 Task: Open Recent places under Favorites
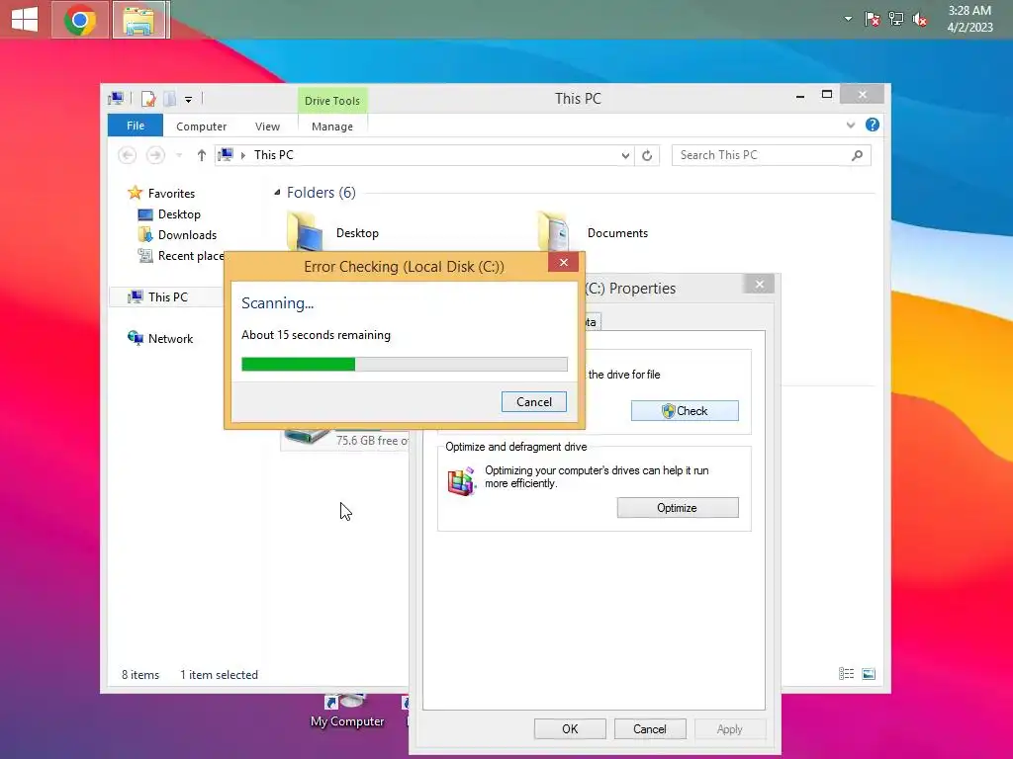[x=181, y=256]
